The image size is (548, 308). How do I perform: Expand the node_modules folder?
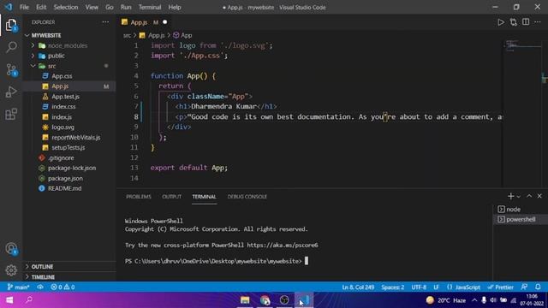[68, 45]
